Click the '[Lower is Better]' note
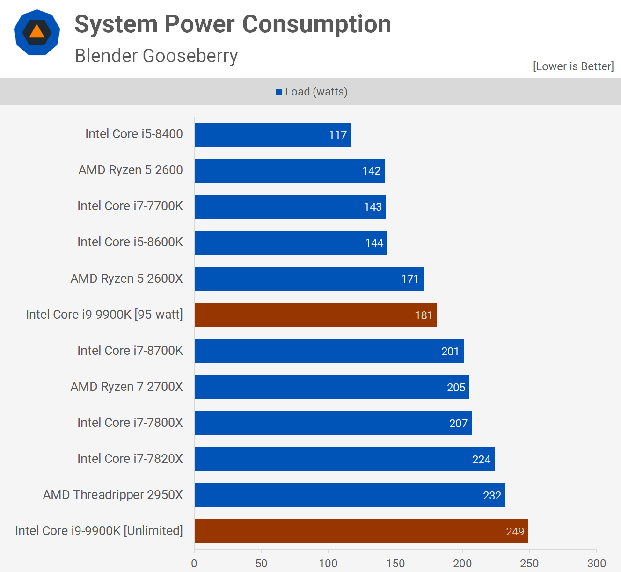 573,66
